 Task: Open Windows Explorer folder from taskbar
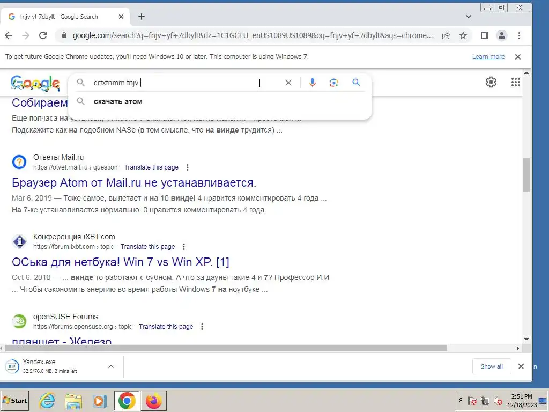click(x=73, y=401)
